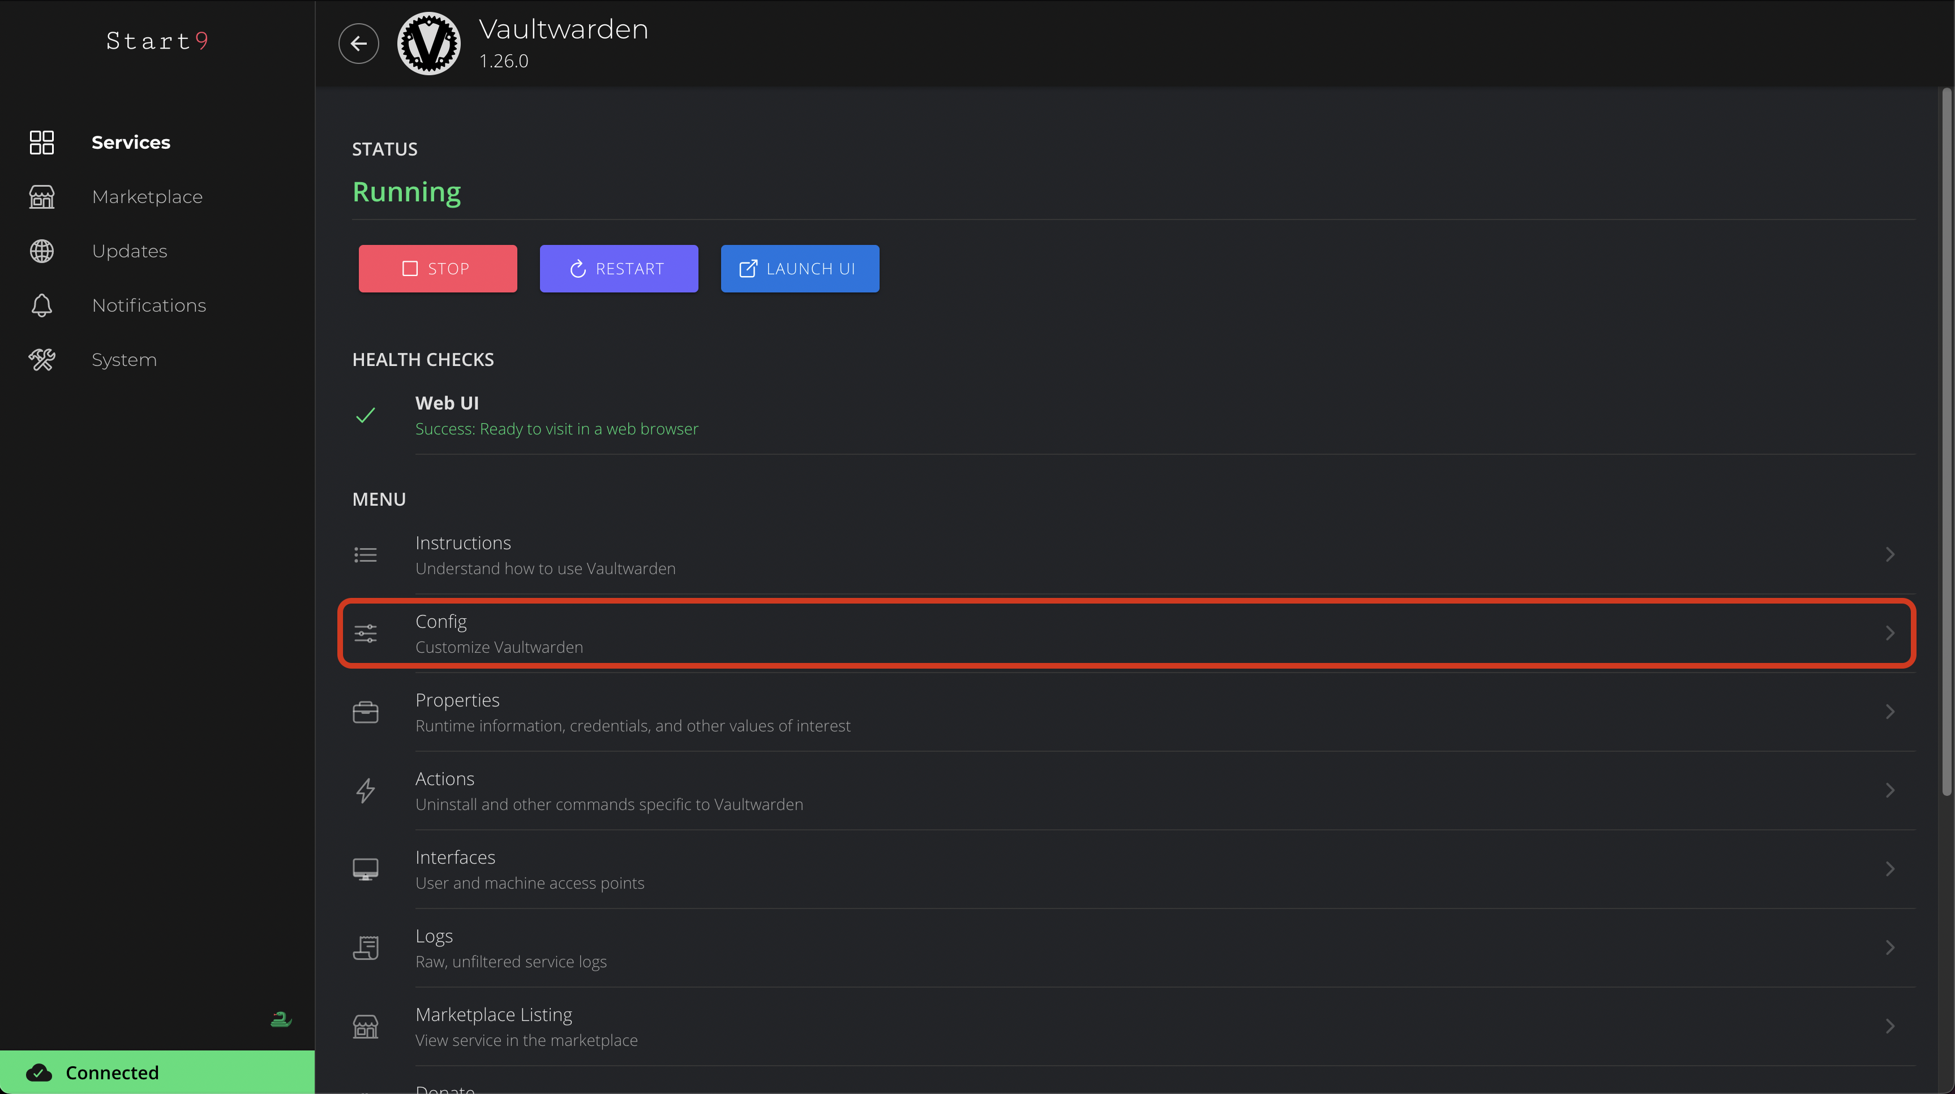Open the Marketplace sidebar menu item
Screen dimensions: 1955x1094
[x=147, y=196]
